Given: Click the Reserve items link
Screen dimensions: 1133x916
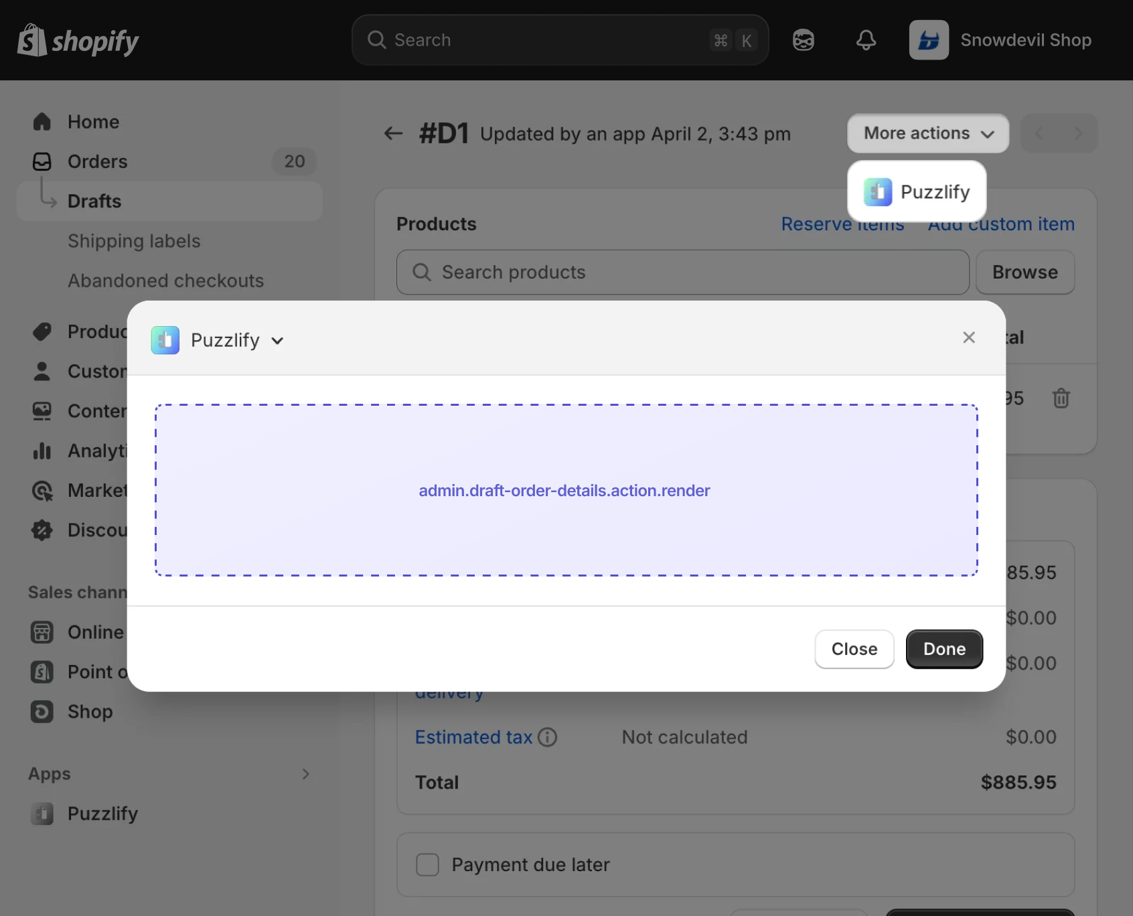Looking at the screenshot, I should coord(842,224).
